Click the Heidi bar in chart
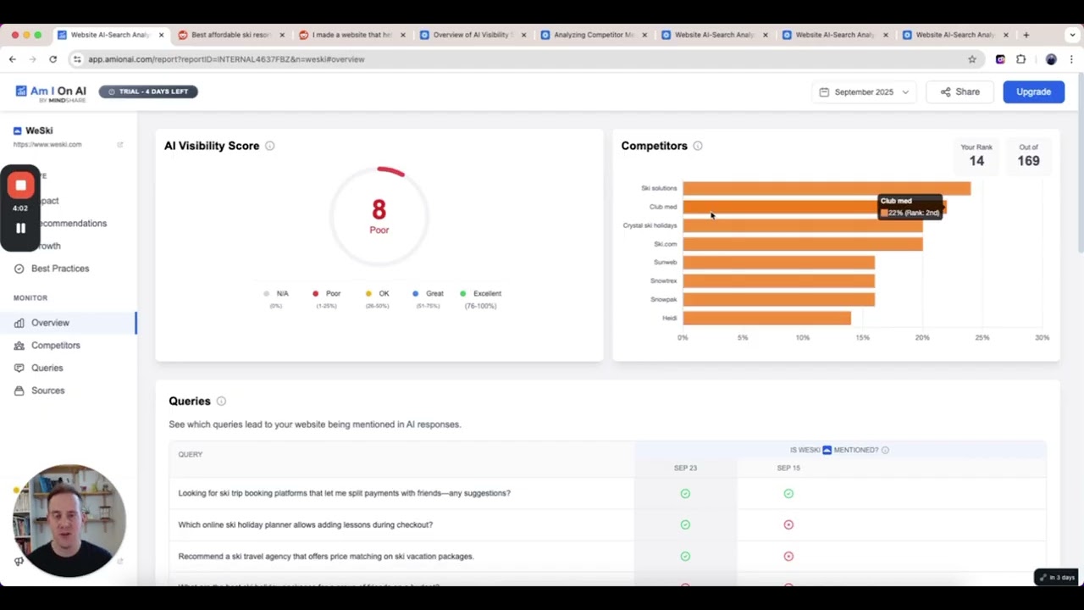Image resolution: width=1084 pixels, height=610 pixels. [x=767, y=319]
